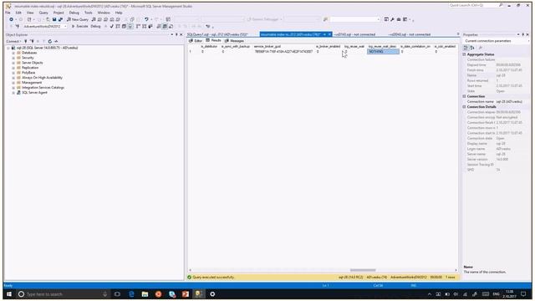Click the Refresh icon in Object Explorer
Screen dimensions: 535x301
coord(50,41)
